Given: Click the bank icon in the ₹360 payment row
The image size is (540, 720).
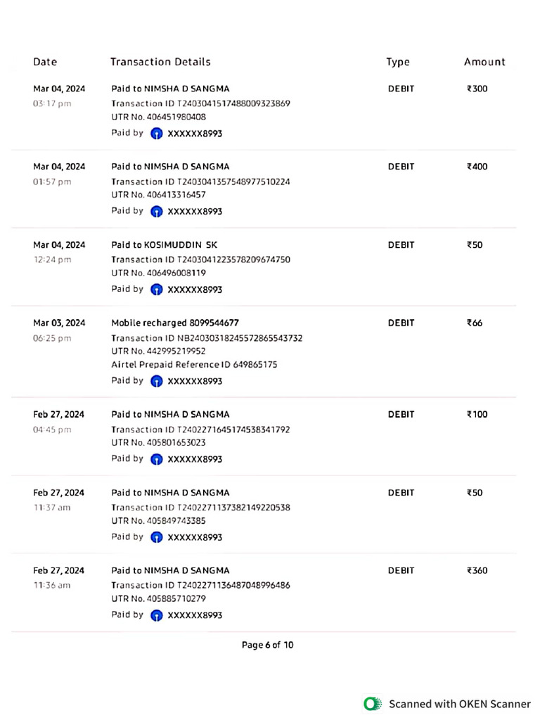Looking at the screenshot, I should point(157,616).
